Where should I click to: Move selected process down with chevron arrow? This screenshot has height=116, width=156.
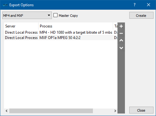121,48
